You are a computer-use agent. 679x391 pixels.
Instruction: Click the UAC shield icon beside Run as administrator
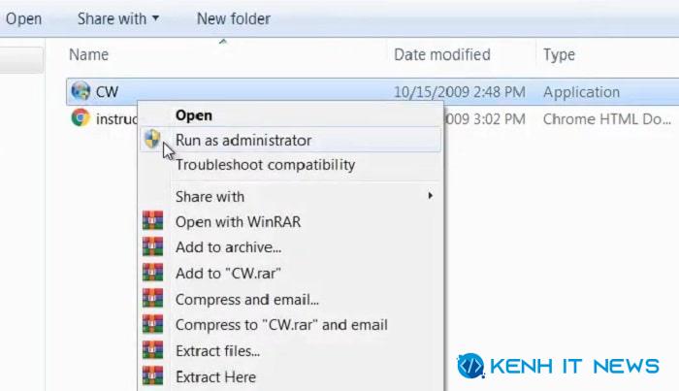152,139
